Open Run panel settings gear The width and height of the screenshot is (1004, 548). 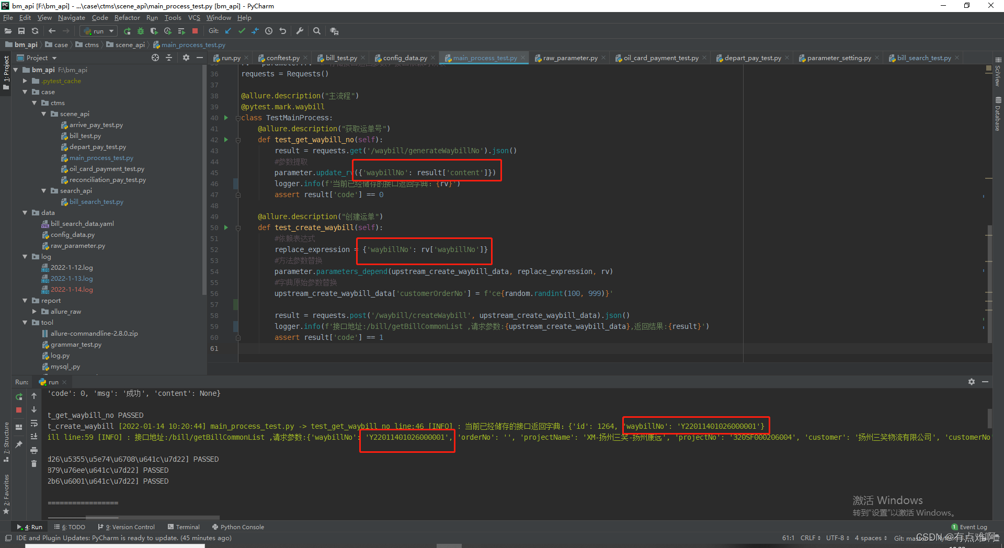972,382
